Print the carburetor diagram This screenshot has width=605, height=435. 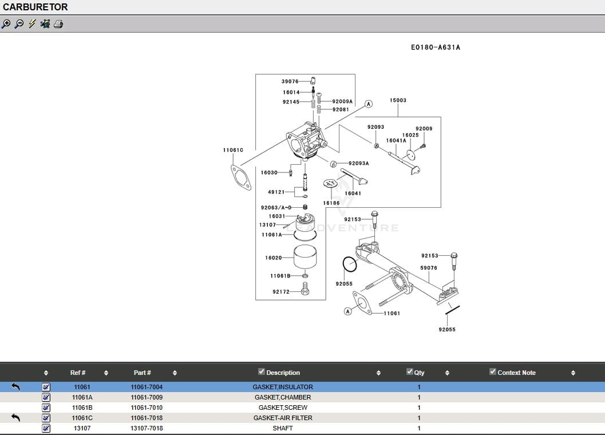(x=58, y=24)
